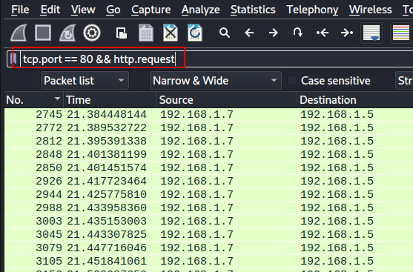Viewport: 413px width, 272px height.
Task: Toggle packet colorization rules
Action: (x=401, y=33)
